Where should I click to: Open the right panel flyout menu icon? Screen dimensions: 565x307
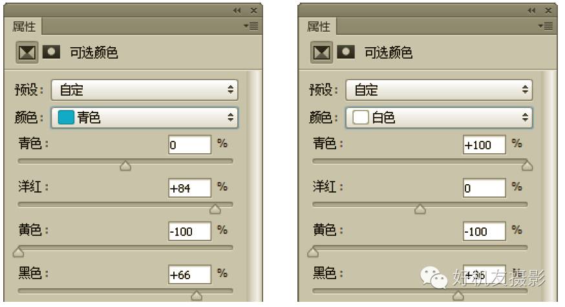coord(546,26)
